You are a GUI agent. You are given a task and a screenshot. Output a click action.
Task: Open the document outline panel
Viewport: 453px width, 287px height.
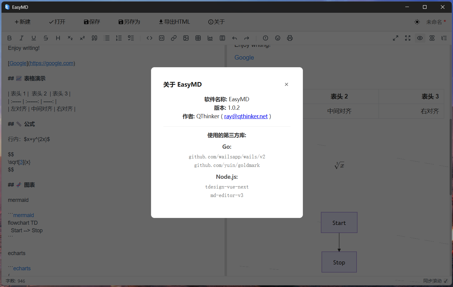tap(444, 38)
